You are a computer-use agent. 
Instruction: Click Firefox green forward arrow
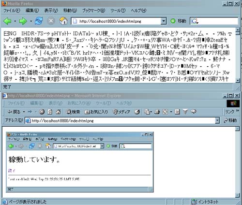coord(23,21)
